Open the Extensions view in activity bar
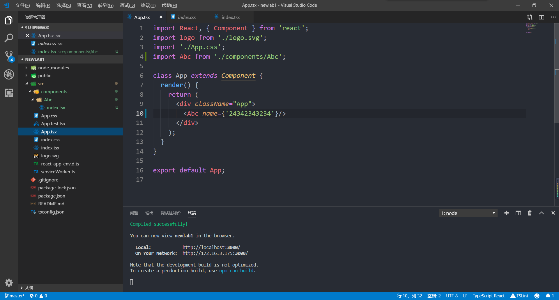Screen dimensions: 559x300 9,93
